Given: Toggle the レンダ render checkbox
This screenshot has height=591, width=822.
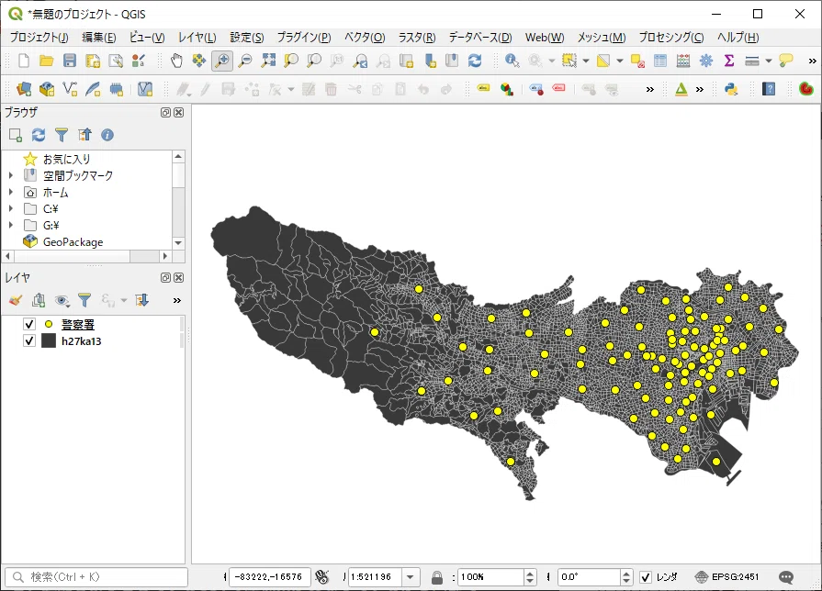Looking at the screenshot, I should [646, 577].
